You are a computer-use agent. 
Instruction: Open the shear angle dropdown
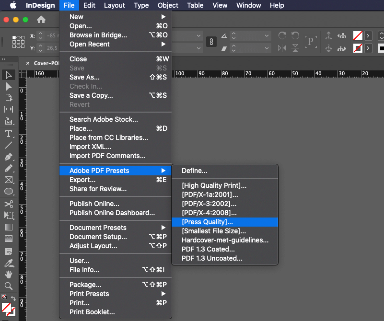[x=267, y=48]
